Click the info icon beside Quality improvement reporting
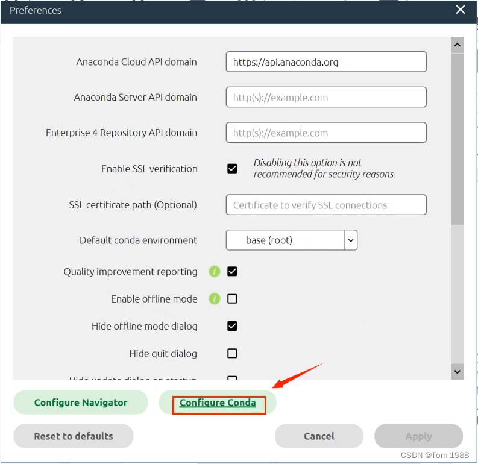Viewport: 478px width, 464px height. click(x=215, y=271)
